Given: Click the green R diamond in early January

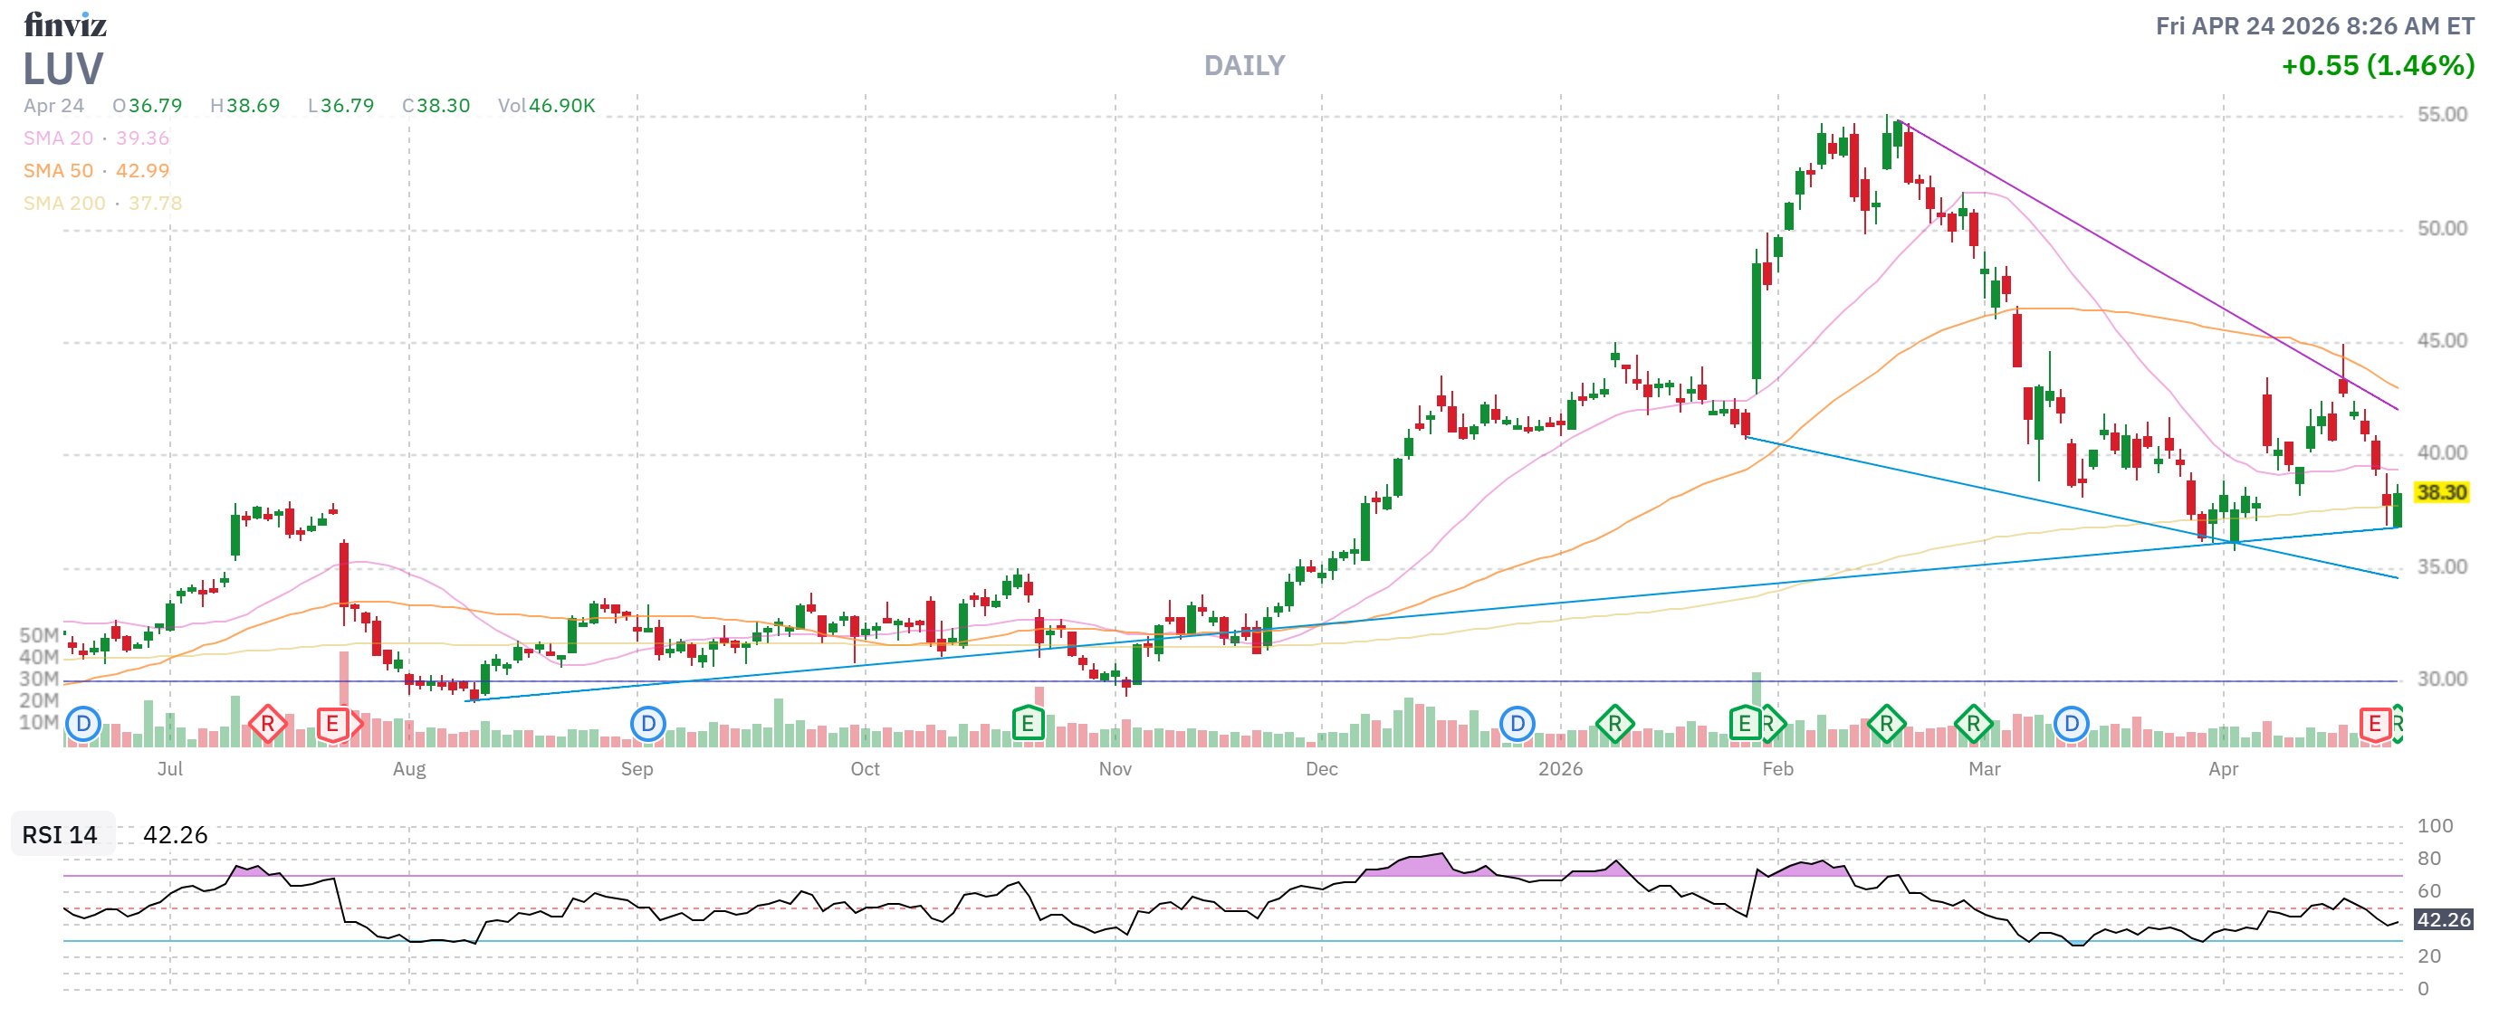Looking at the screenshot, I should tap(1614, 723).
